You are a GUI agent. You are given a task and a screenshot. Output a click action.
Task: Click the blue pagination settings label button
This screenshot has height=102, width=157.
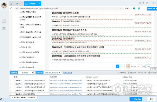(x=40, y=73)
